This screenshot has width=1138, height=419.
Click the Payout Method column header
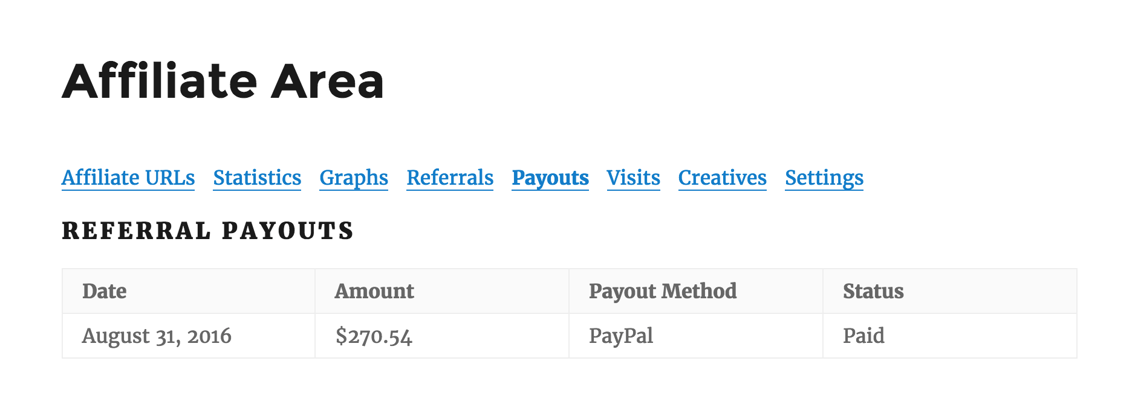tap(663, 291)
